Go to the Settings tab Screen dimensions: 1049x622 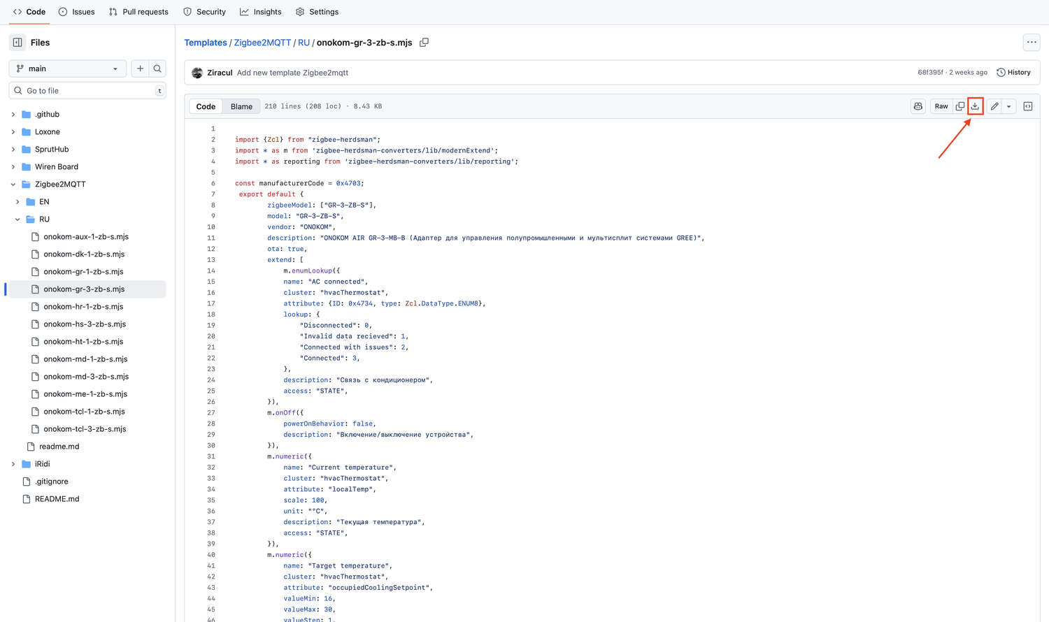click(317, 12)
